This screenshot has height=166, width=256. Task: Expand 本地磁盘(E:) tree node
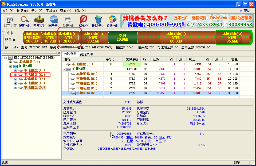(x=15, y=79)
